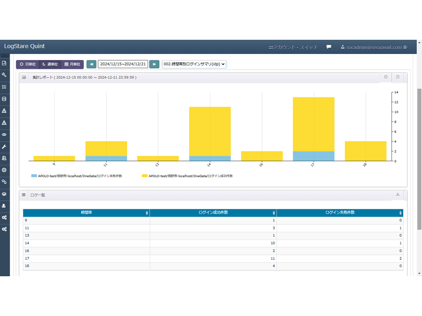Click the date range input field

(x=123, y=64)
